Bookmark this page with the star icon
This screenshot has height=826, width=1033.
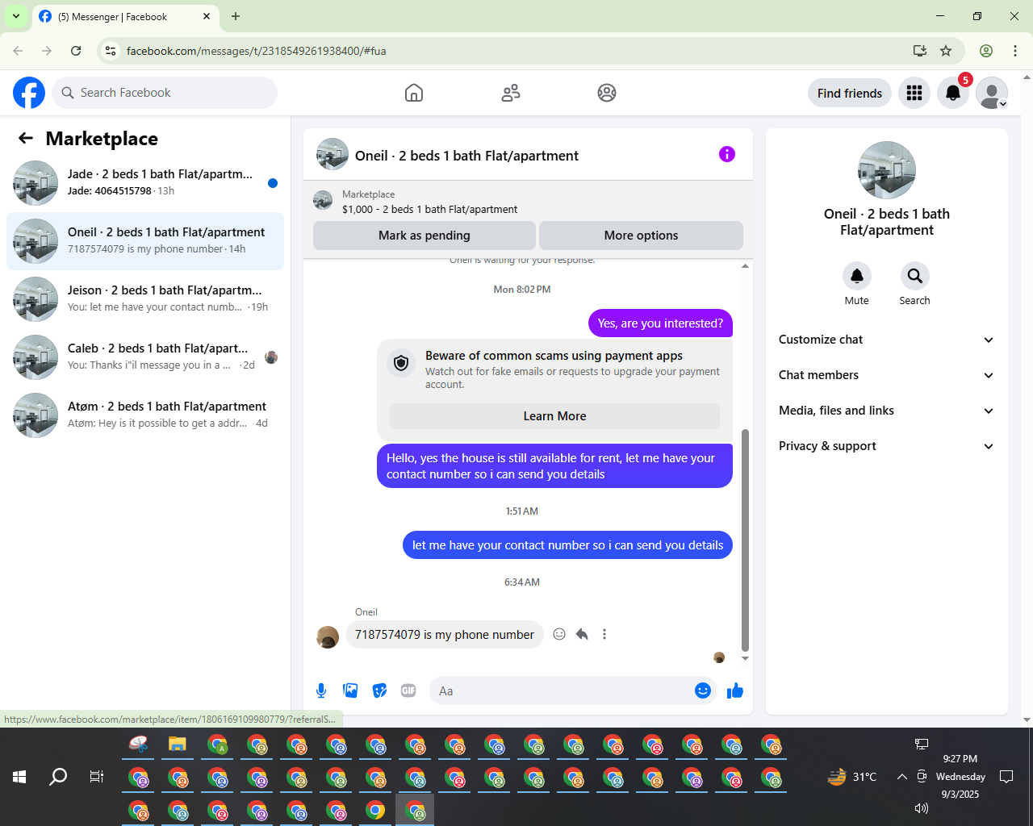946,51
